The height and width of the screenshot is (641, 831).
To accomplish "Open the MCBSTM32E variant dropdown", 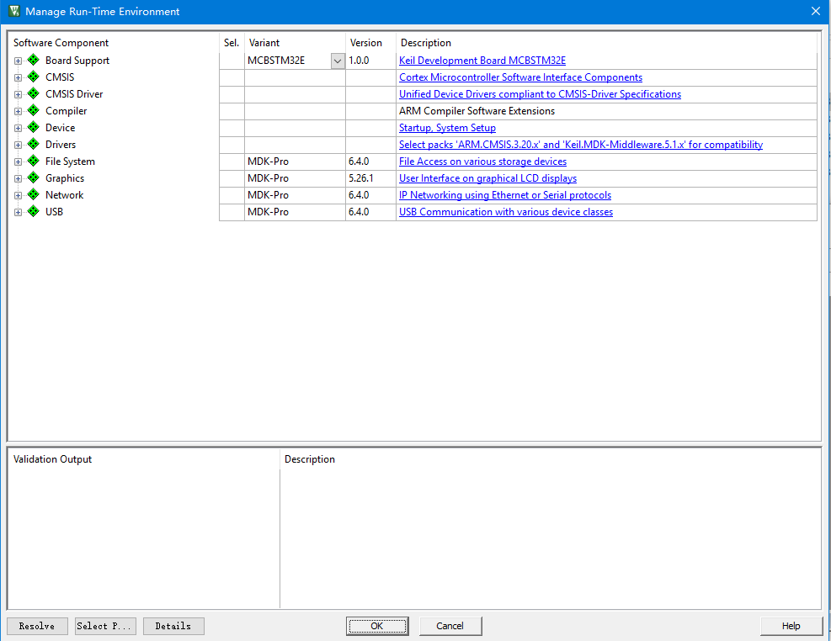I will click(338, 61).
